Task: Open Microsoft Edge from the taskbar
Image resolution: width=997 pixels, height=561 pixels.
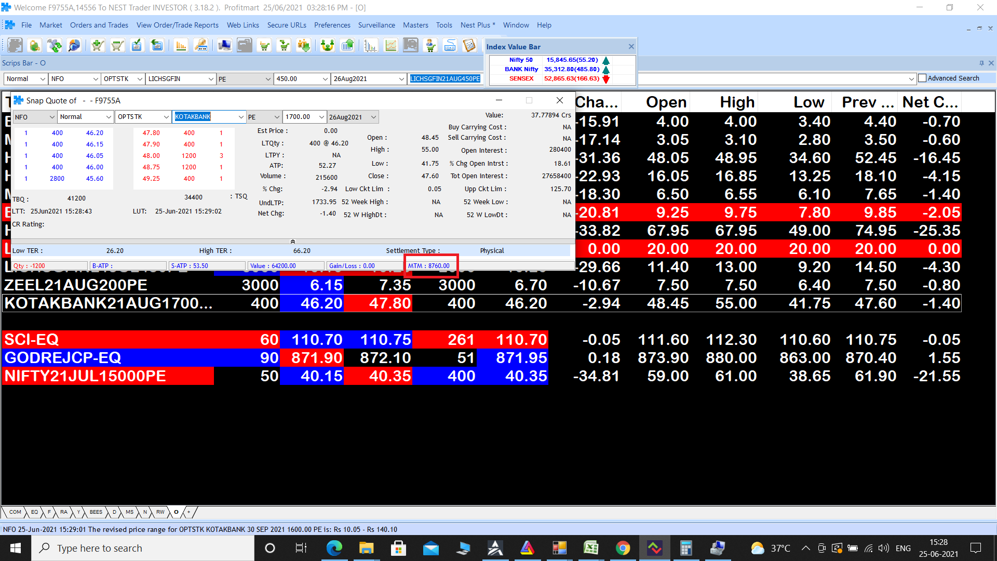Action: pyautogui.click(x=334, y=548)
